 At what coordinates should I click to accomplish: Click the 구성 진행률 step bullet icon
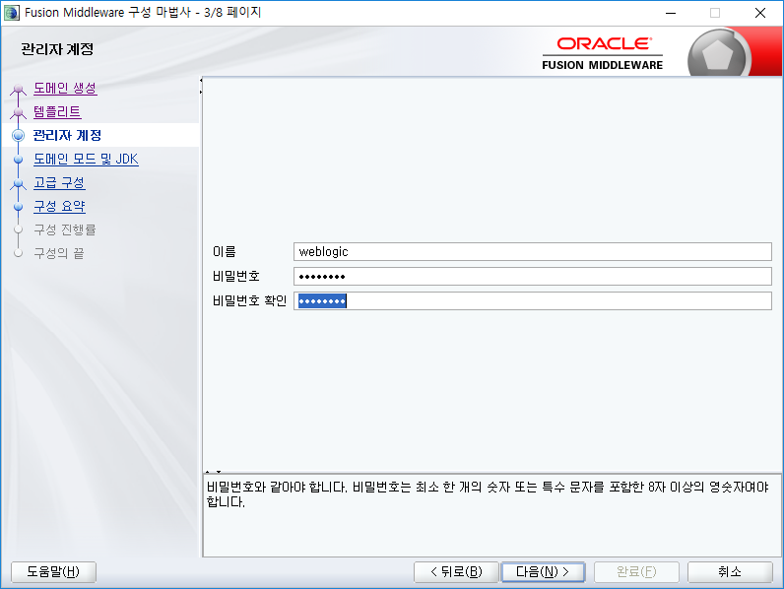coord(19,229)
